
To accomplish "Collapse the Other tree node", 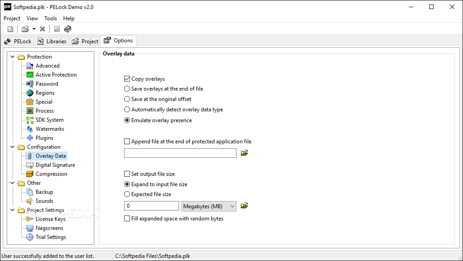I will tap(12, 183).
